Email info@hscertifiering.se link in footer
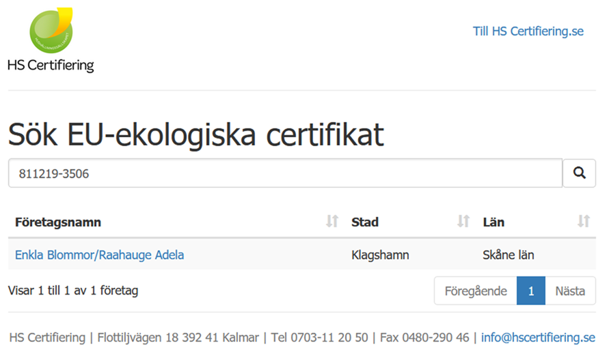This screenshot has height=352, width=609. click(x=538, y=337)
